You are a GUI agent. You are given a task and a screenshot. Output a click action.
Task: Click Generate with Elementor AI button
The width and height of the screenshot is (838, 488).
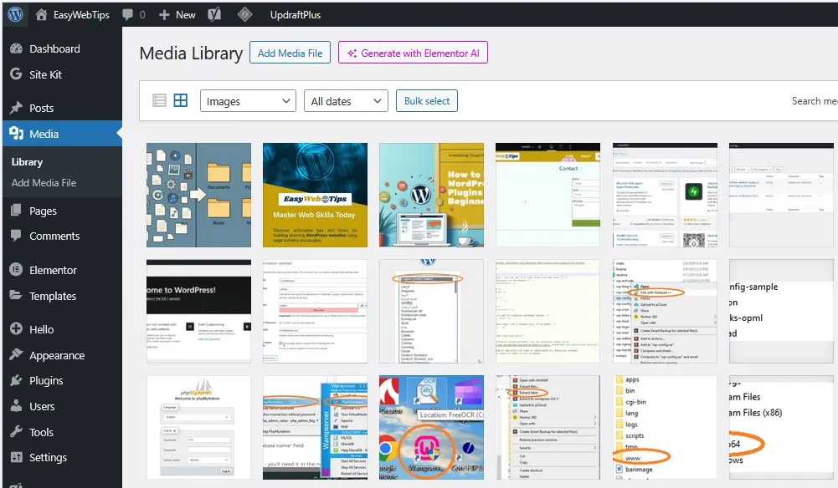click(413, 53)
